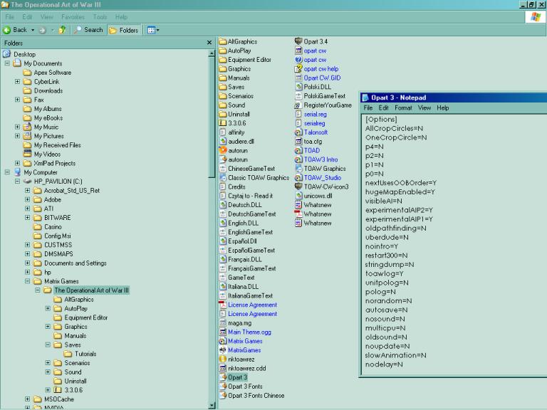Toggle the Folders pane button

click(124, 31)
